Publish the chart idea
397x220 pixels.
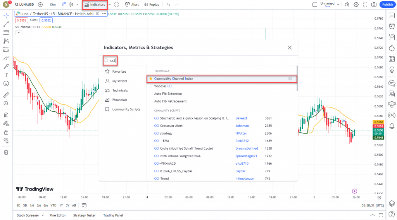click(387, 5)
